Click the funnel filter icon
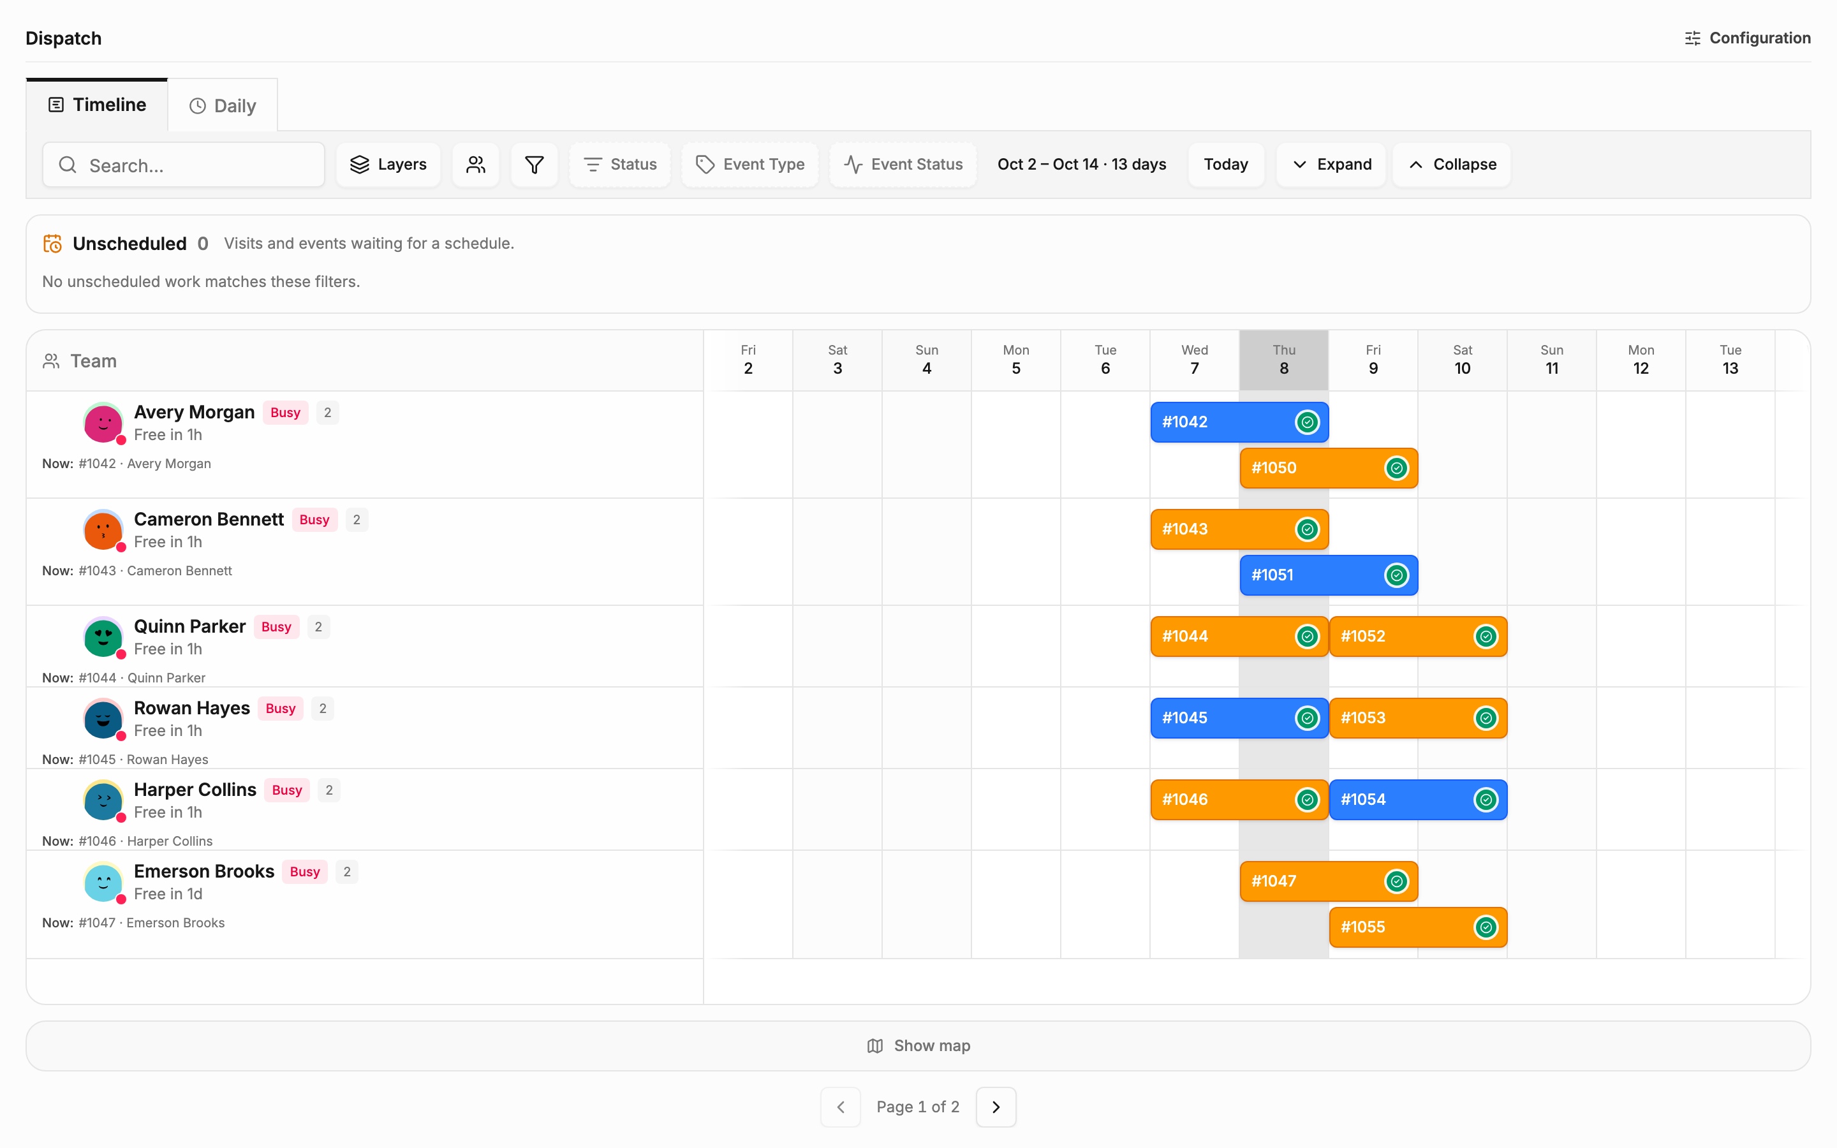Screen dimensions: 1837x1148 (535, 165)
